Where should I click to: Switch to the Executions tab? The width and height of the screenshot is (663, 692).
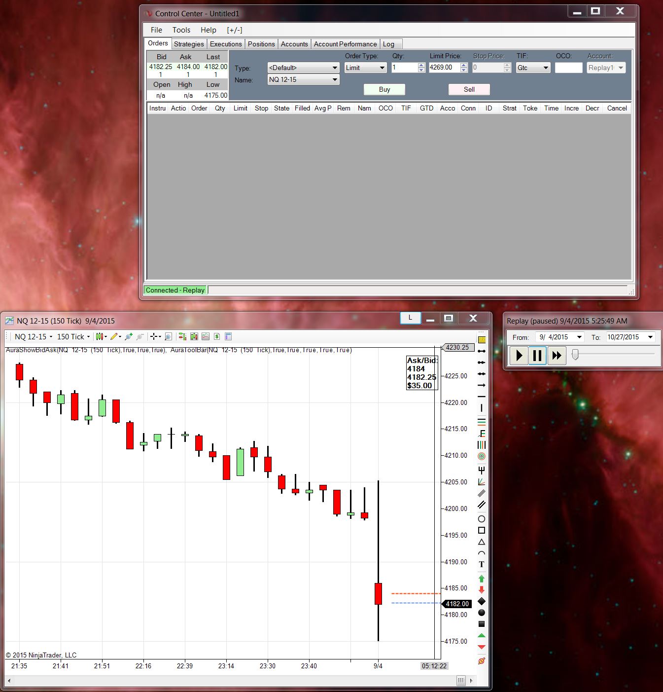coord(226,44)
